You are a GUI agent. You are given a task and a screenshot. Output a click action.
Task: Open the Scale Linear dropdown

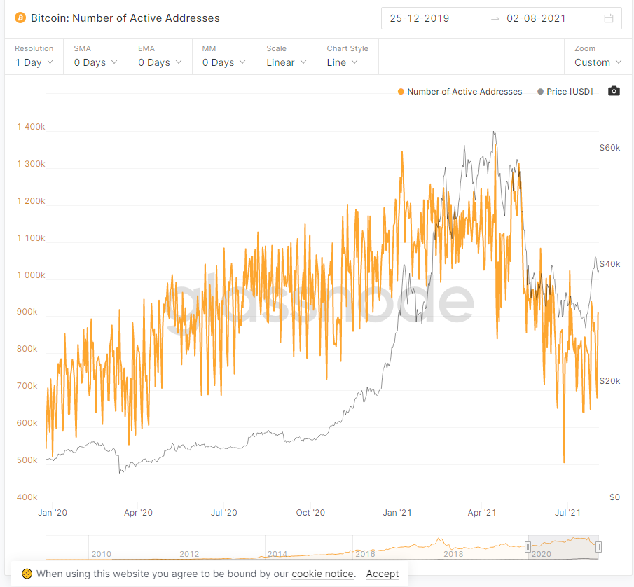(x=287, y=56)
